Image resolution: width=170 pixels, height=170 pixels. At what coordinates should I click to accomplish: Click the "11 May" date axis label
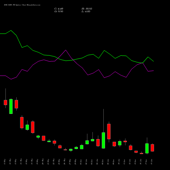coord(5,161)
